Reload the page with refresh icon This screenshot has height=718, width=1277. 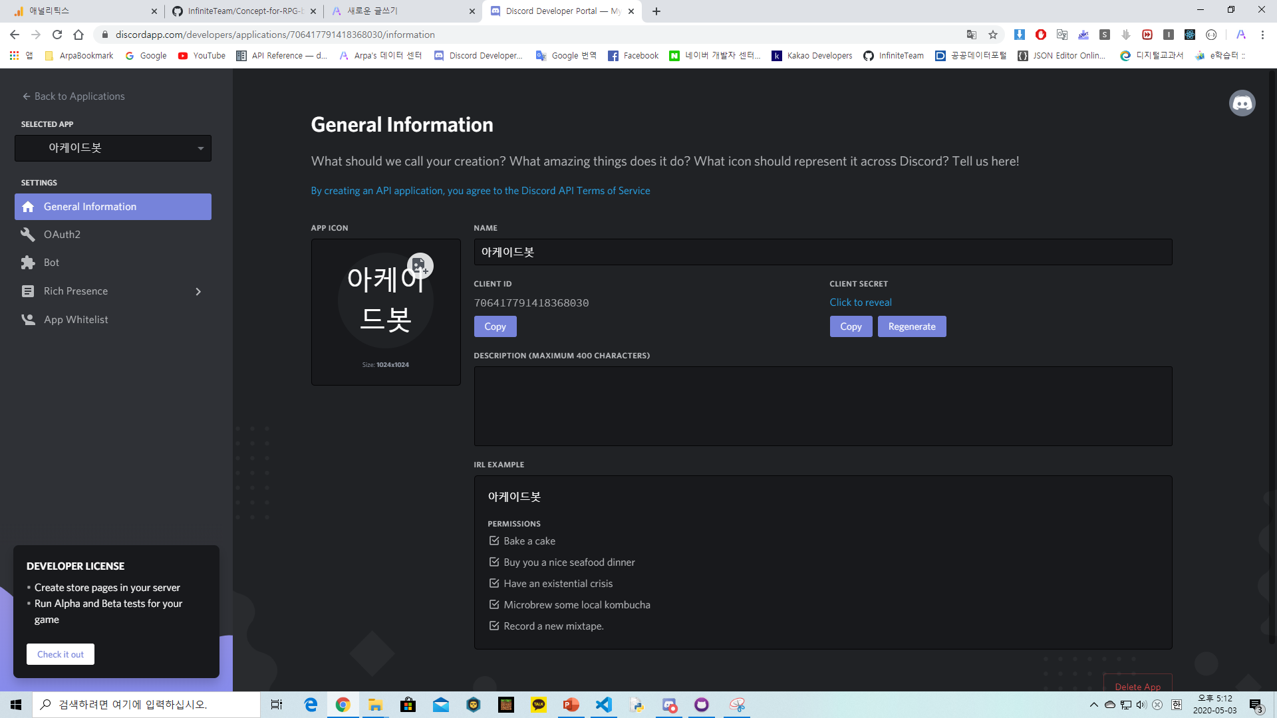57,35
